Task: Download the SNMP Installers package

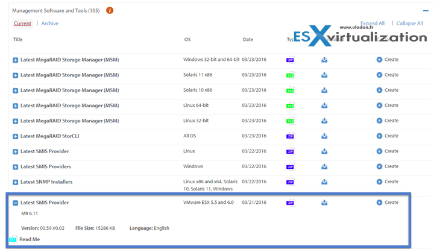Action: coord(324,181)
